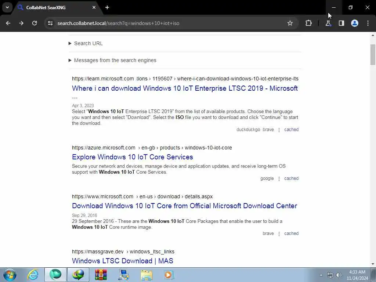Open the Extensions puzzle icon
This screenshot has height=282, width=376.
point(308,23)
